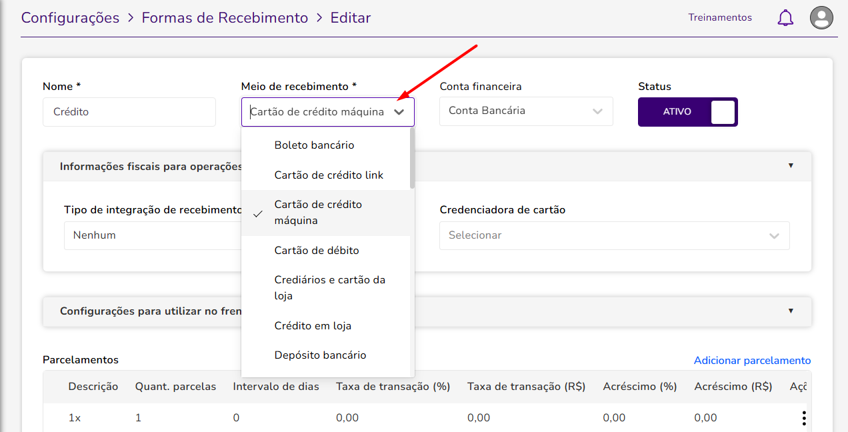Open the Credenciadora de cartão dropdown
The image size is (848, 432).
point(614,235)
